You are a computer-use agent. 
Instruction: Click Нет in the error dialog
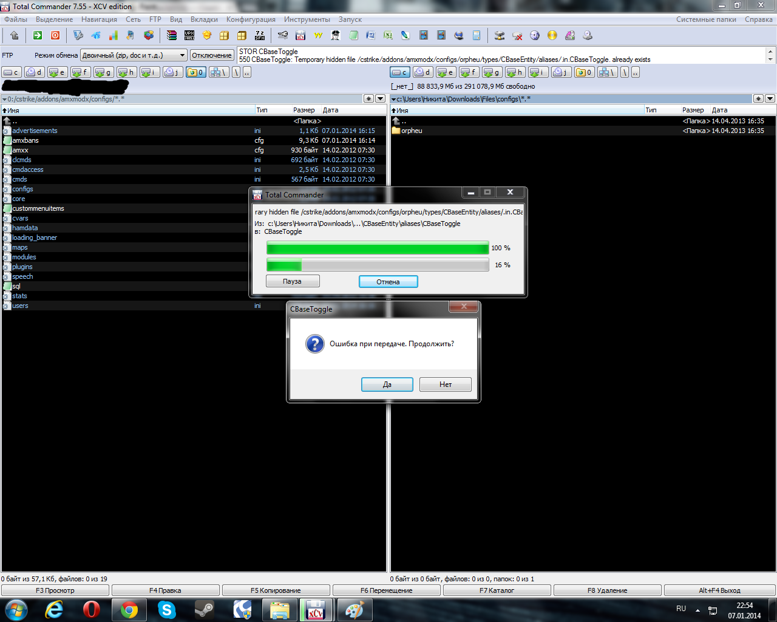tap(446, 384)
